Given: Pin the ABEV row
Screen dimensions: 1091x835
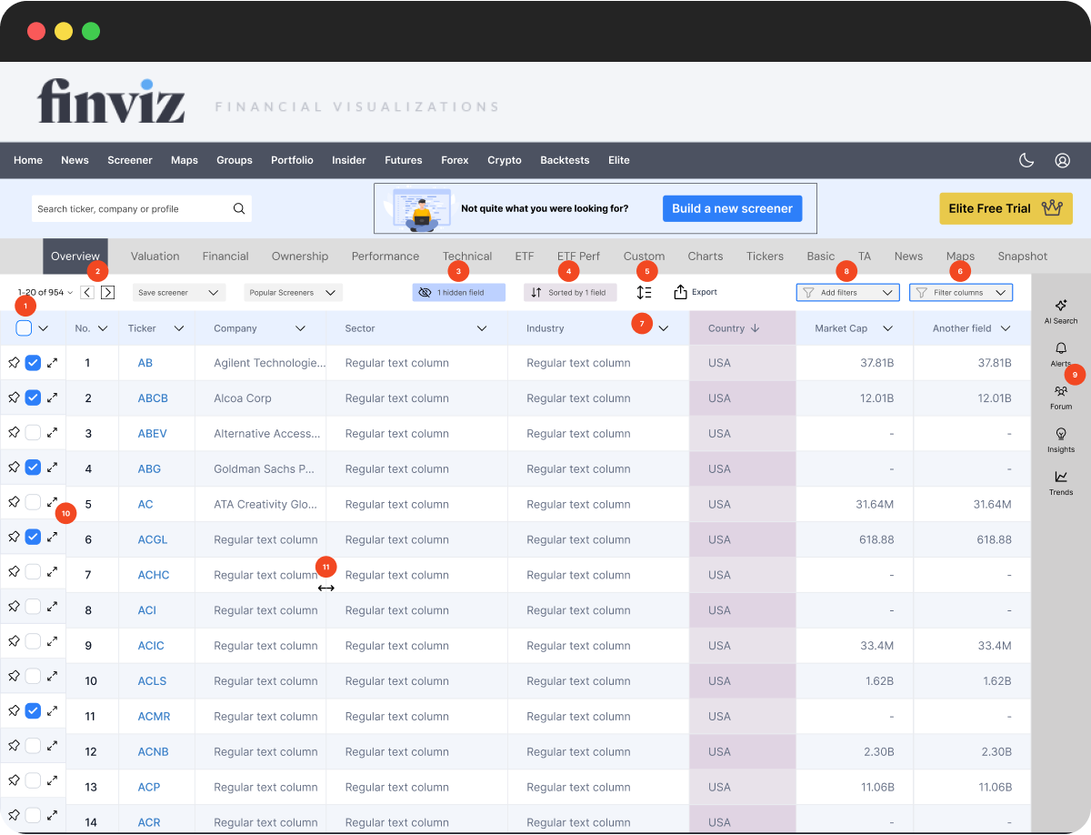Looking at the screenshot, I should (14, 433).
